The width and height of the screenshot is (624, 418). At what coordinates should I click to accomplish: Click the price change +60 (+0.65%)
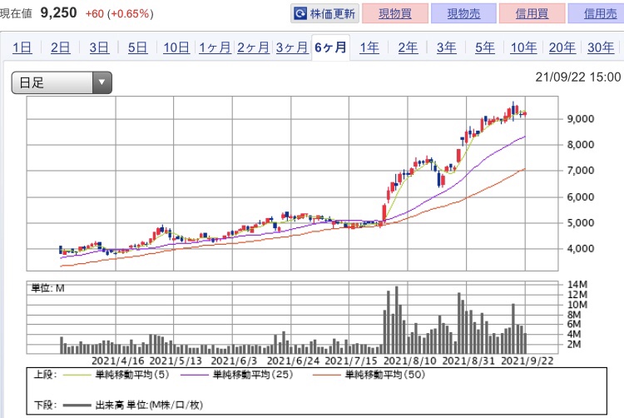pyautogui.click(x=119, y=14)
